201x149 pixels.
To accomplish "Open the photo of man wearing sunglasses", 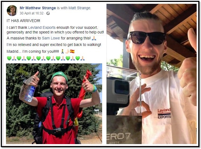I will (x=152, y=74).
